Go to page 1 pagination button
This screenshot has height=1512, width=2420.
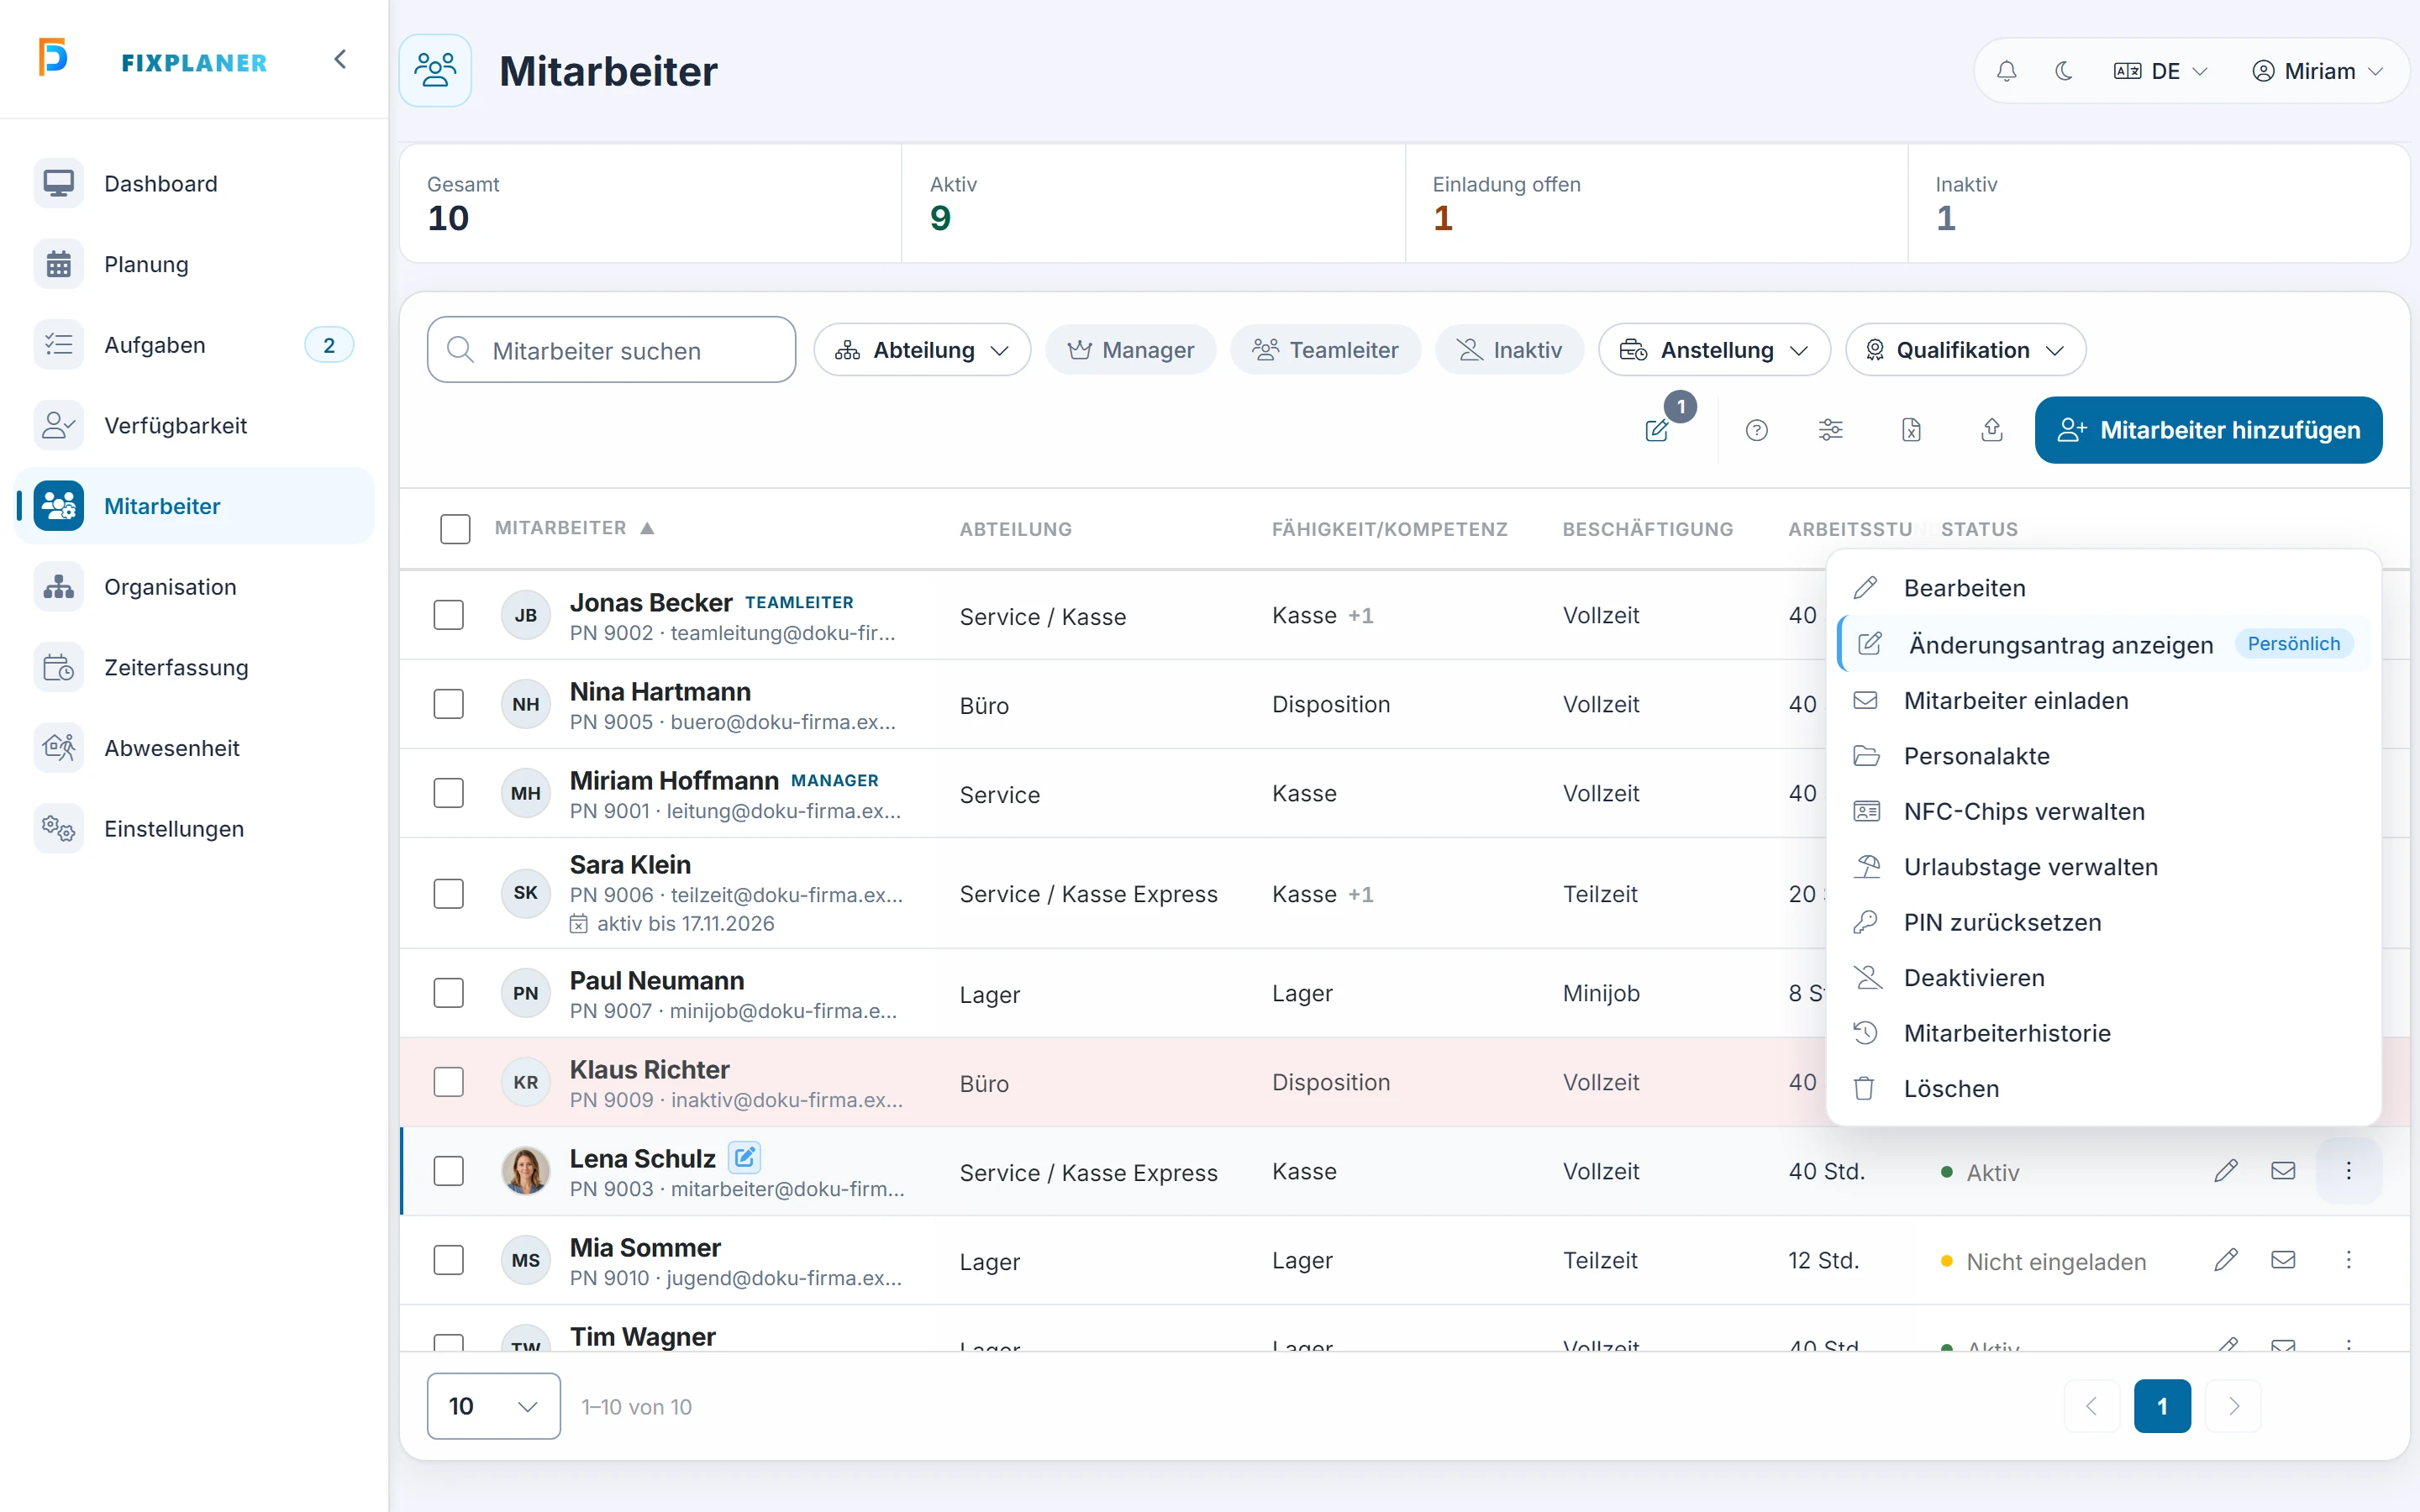click(x=2162, y=1406)
